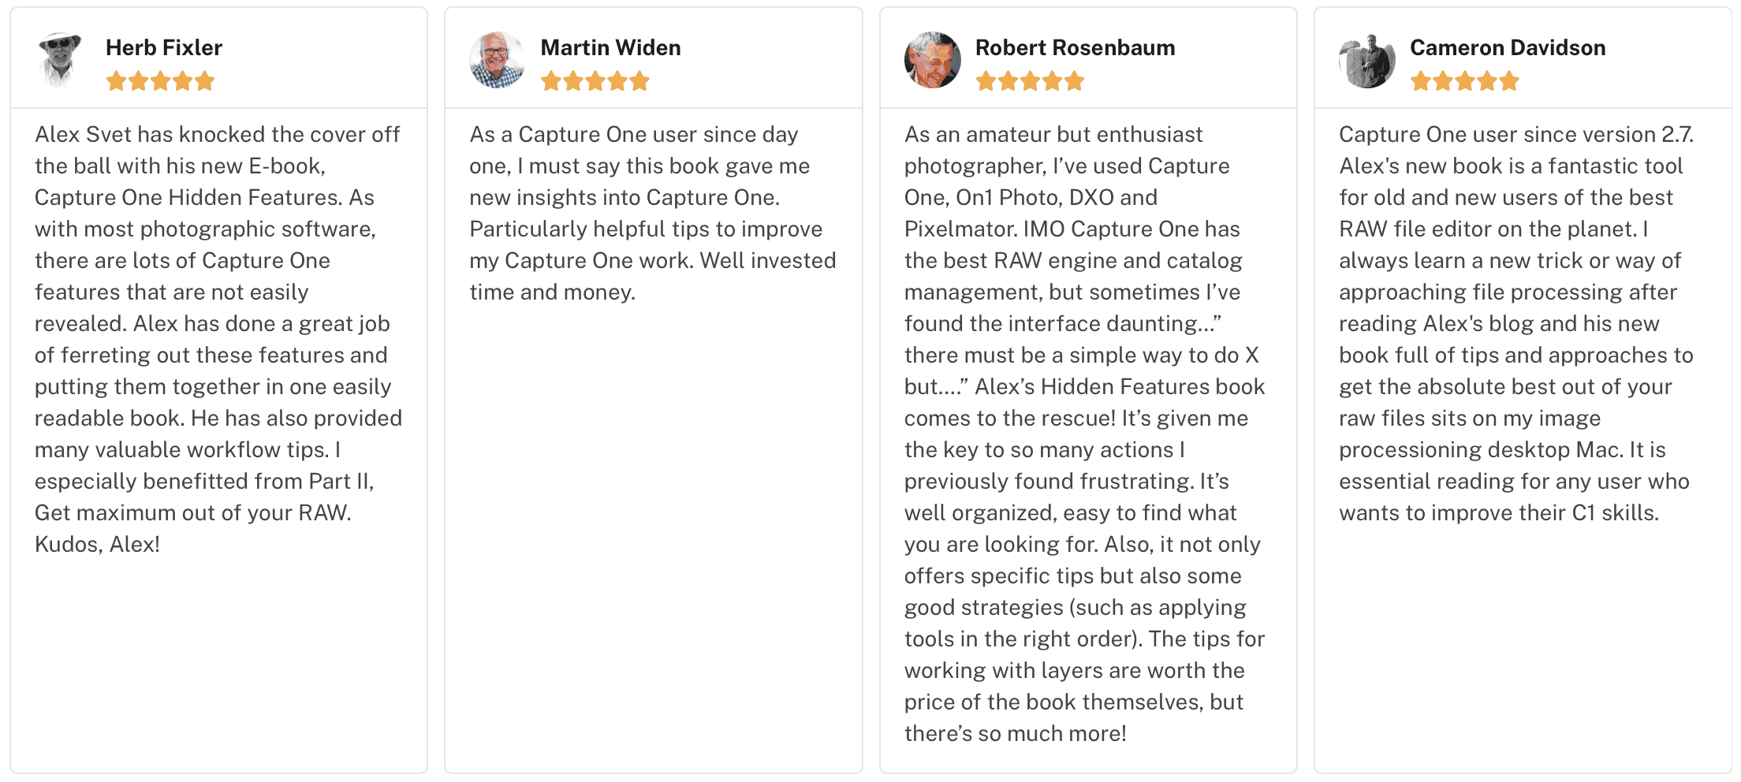
Task: Click the name Herb Fixler
Action: [164, 47]
